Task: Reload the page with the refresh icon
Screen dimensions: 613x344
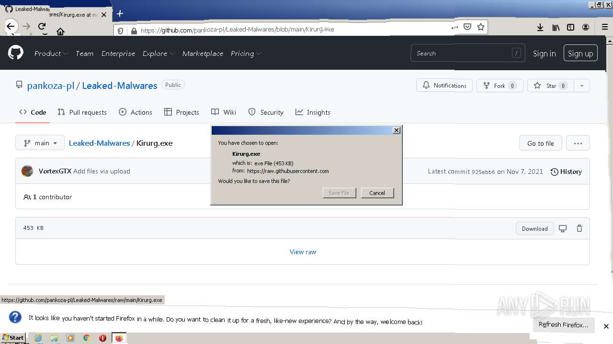Action: coord(42,27)
